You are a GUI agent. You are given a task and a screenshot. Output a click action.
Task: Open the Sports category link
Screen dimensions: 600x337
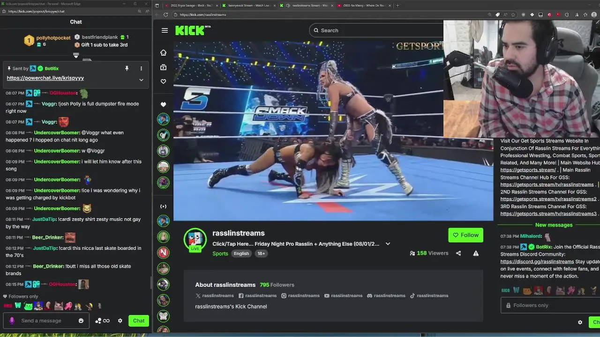pos(220,254)
